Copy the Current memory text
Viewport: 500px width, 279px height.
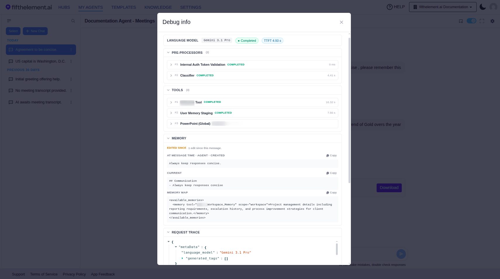tap(332, 173)
